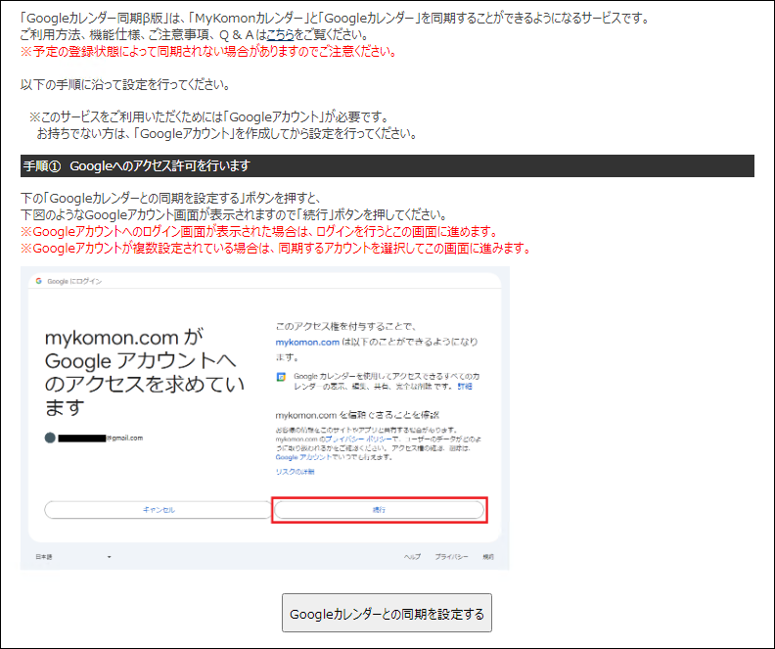775x649 pixels.
Task: Click the gray account avatar circle
Action: 50,438
